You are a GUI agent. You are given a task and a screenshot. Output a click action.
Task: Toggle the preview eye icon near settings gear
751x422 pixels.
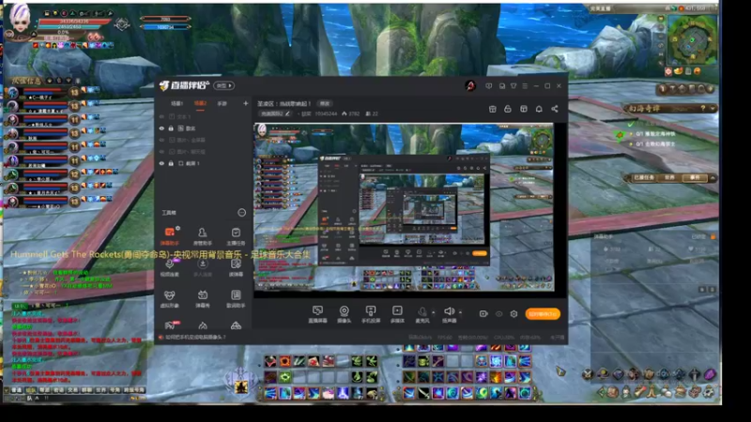pyautogui.click(x=499, y=314)
